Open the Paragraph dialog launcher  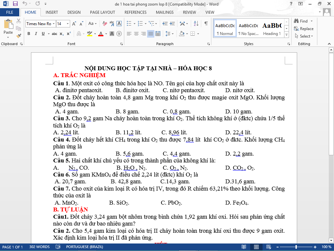pos(208,44)
